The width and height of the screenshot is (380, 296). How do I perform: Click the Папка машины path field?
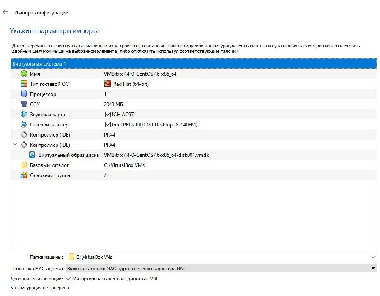click(x=221, y=257)
